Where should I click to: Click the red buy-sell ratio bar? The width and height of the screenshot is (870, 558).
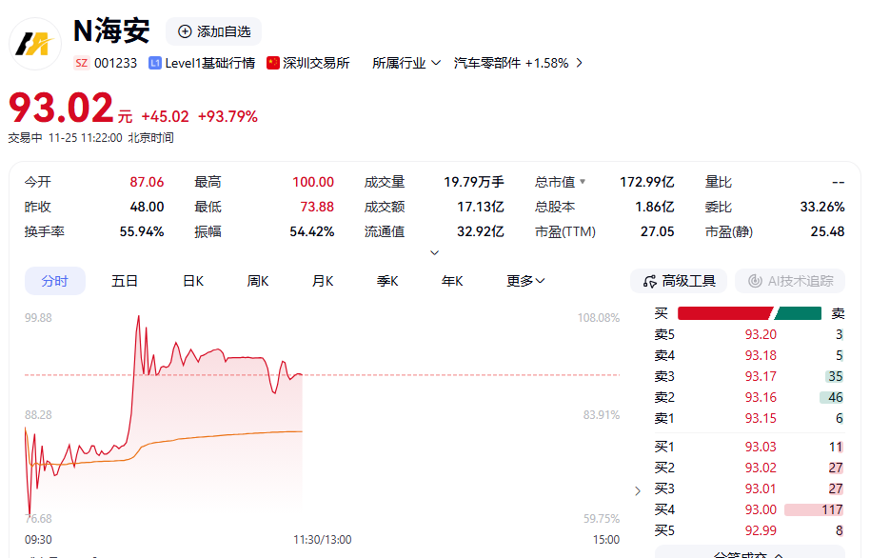723,311
